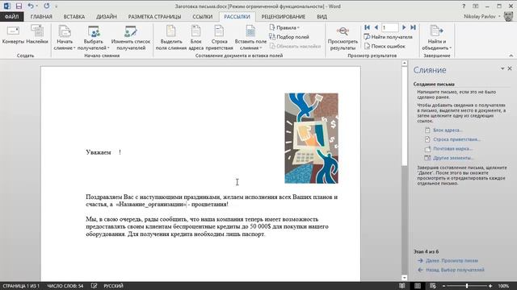Go to previous record arrow
Viewport: 517px width, 290px height.
click(x=376, y=27)
